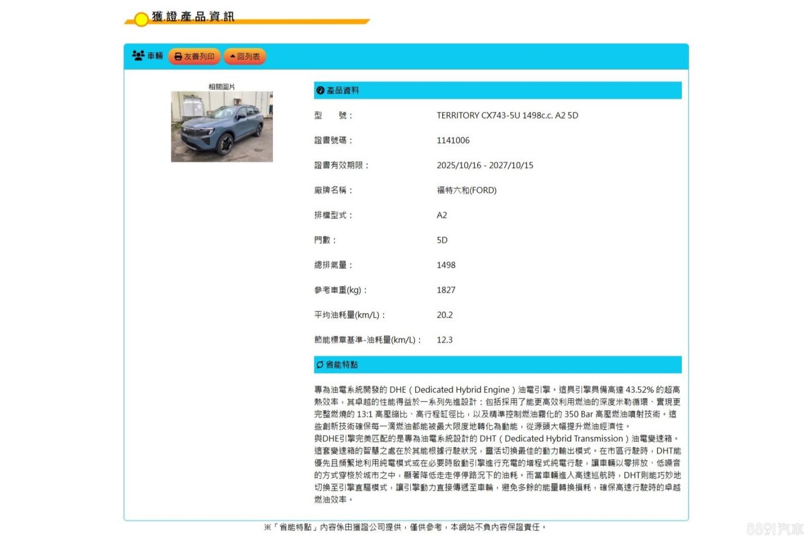Click brand name 福特六和(FORD)
The height and width of the screenshot is (536, 804).
pos(466,190)
